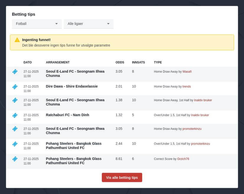Screen dimensions: 244x194
Task: Open Grzich76 tipster profile link
Action: coord(183,159)
